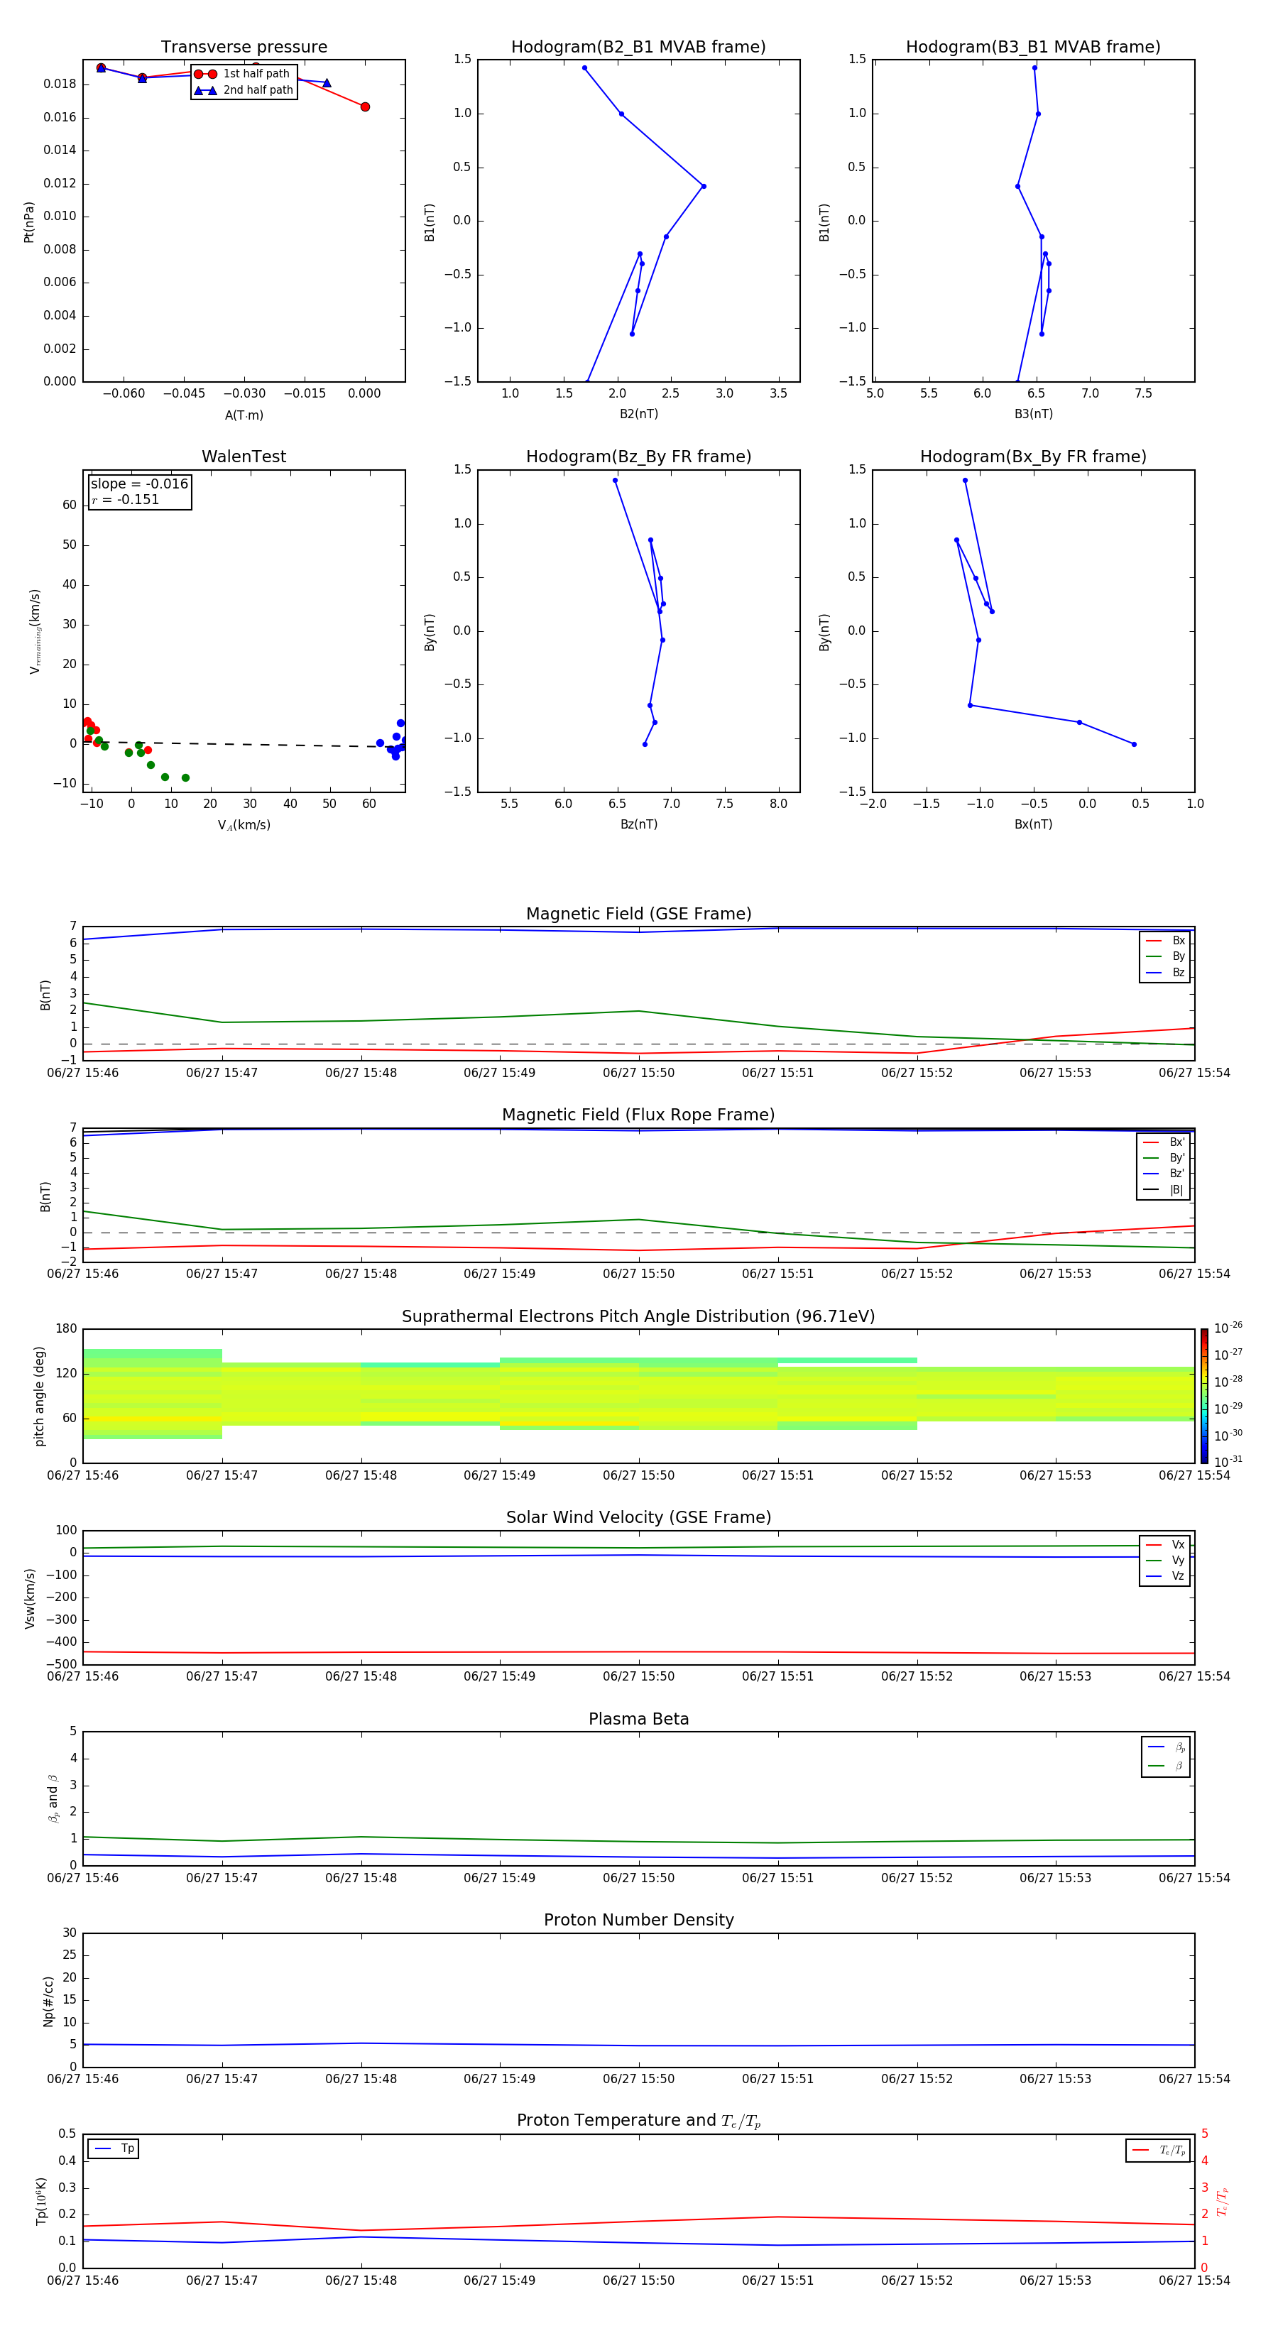Image resolution: width=1278 pixels, height=2343 pixels.
Task: Click the "By" entry in GSE magnetic field legend
Action: coord(1165,956)
